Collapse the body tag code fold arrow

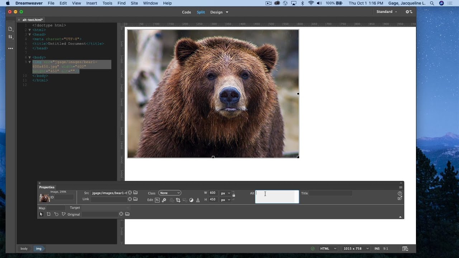pyautogui.click(x=30, y=57)
